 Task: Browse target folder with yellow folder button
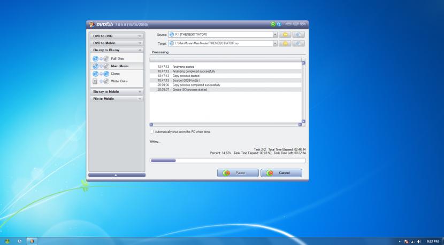tap(285, 43)
